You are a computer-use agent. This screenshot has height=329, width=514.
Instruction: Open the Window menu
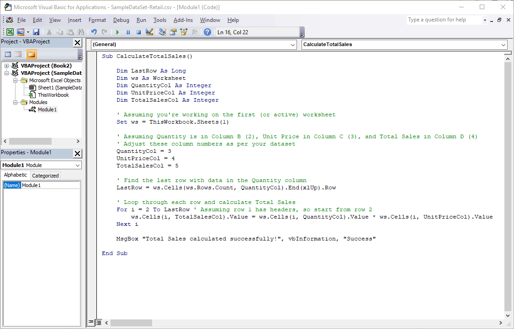(210, 20)
